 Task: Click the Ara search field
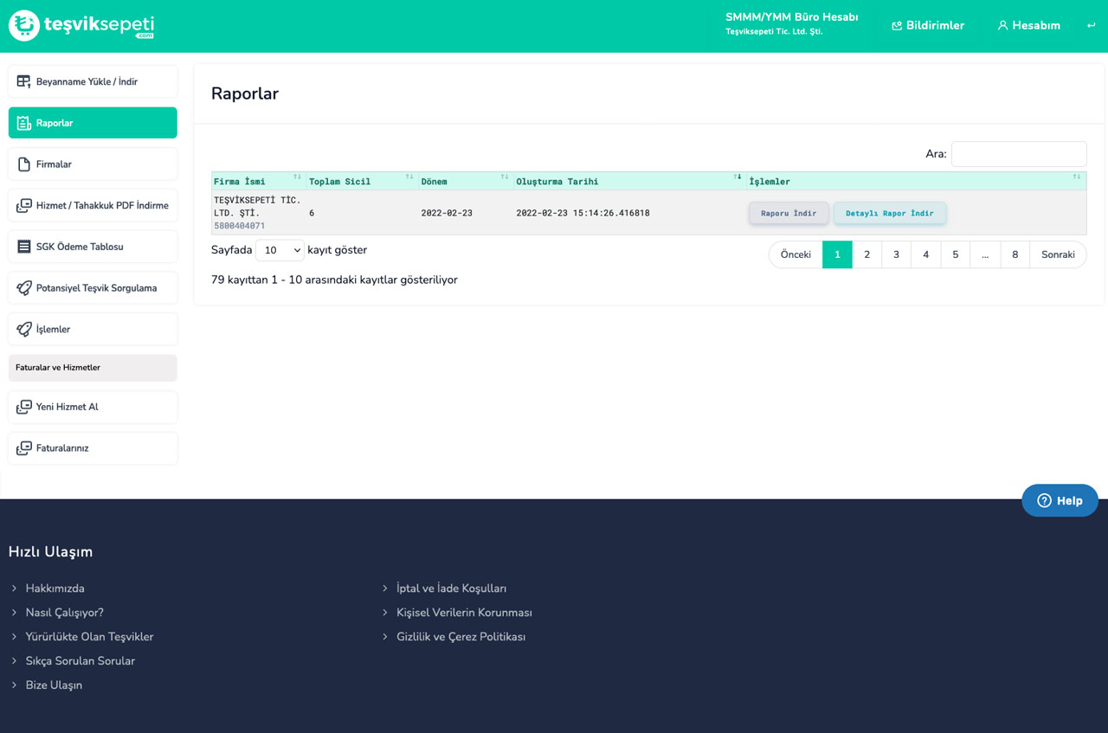tap(1018, 154)
